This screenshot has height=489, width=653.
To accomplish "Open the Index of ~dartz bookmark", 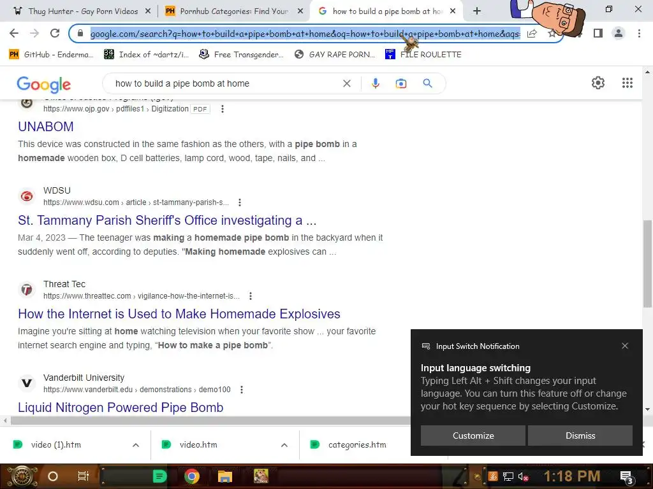I will tap(147, 55).
